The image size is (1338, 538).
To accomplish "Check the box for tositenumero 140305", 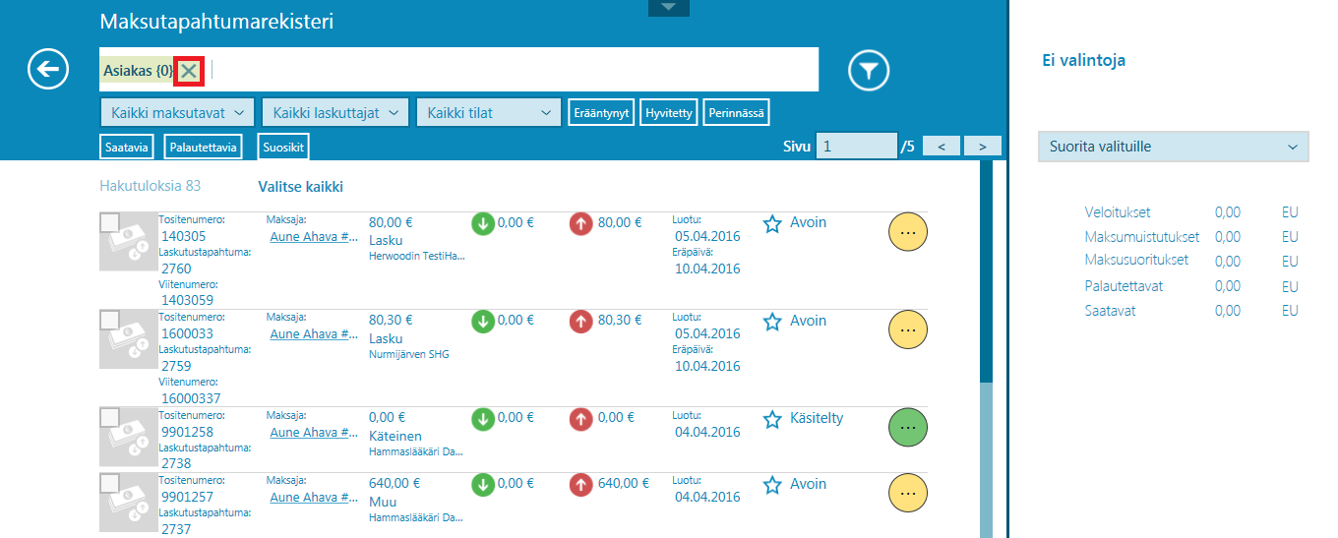I will [110, 223].
